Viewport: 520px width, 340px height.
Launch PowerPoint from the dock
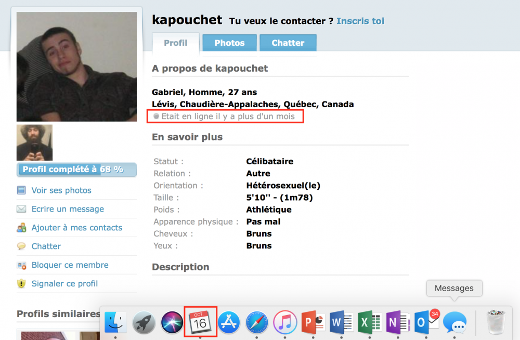[313, 322]
